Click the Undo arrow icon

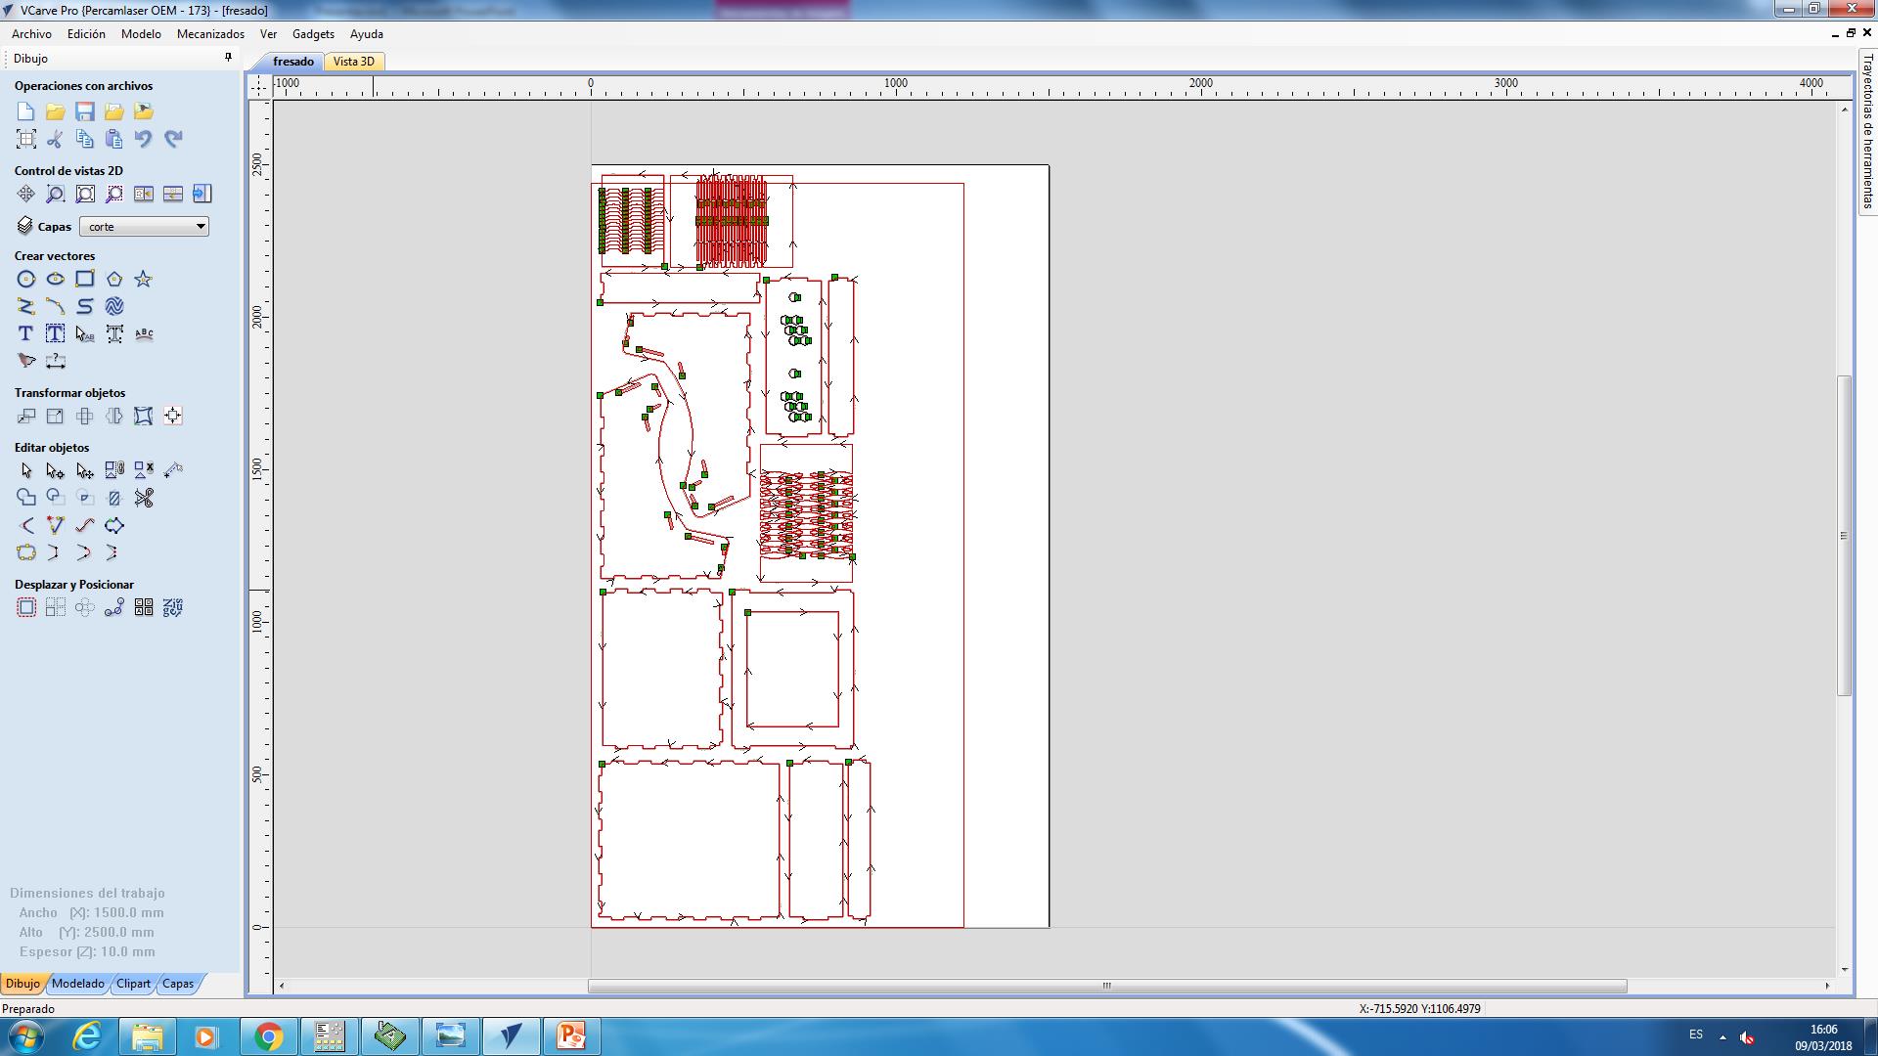click(x=144, y=139)
